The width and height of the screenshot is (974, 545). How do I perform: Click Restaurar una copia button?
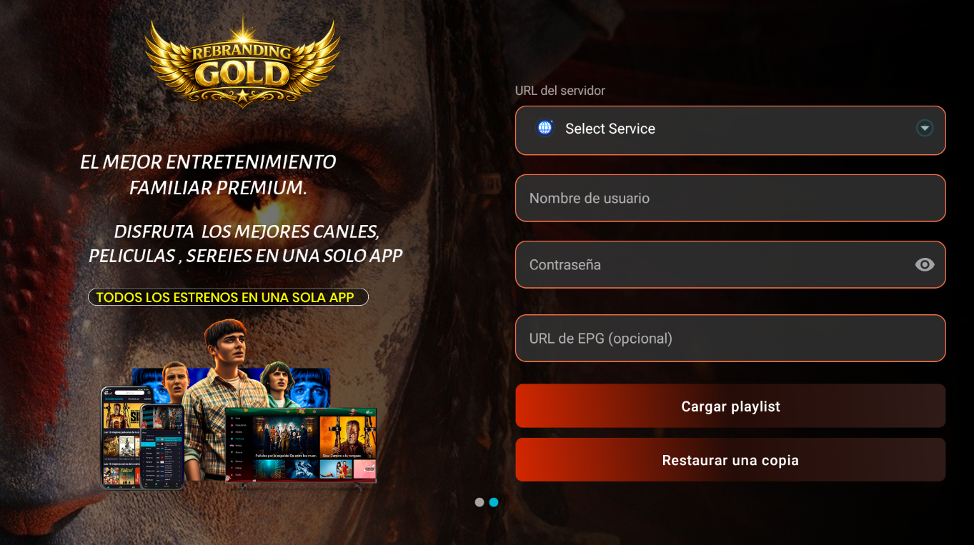(x=730, y=460)
